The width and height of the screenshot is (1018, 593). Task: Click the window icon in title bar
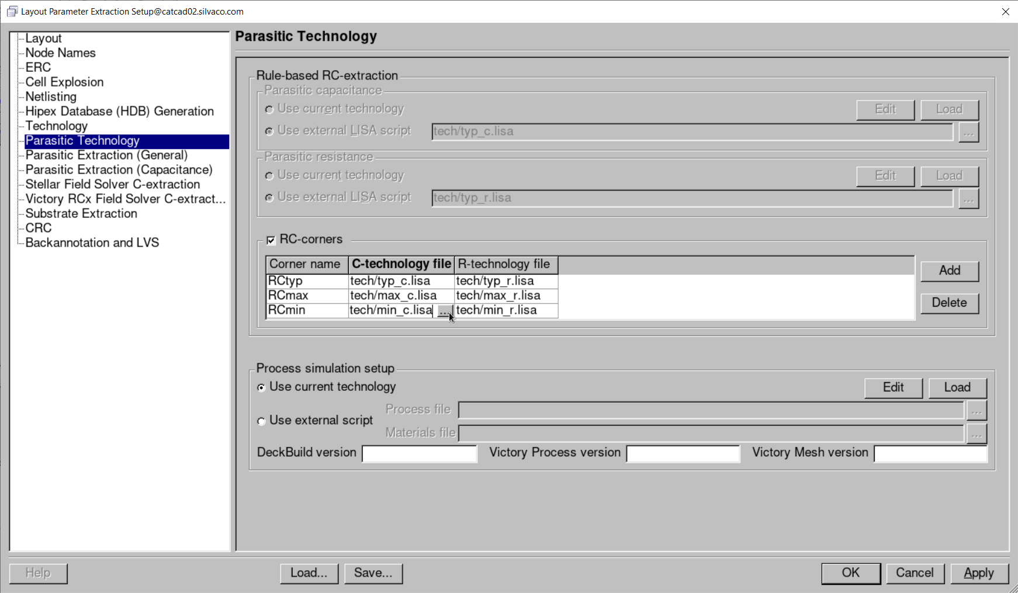pos(12,12)
